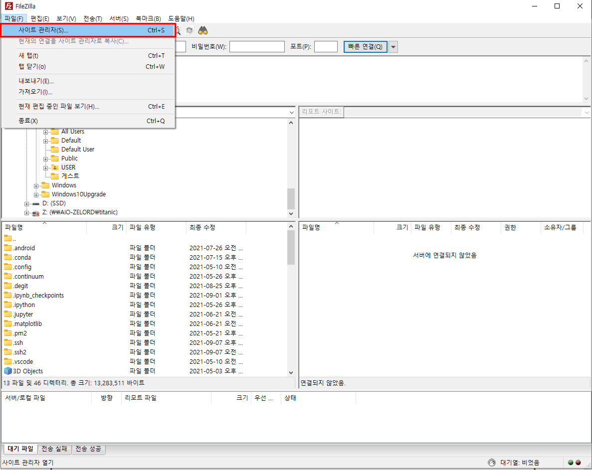
Task: Expand the Windows folder tree node
Action: coord(36,186)
